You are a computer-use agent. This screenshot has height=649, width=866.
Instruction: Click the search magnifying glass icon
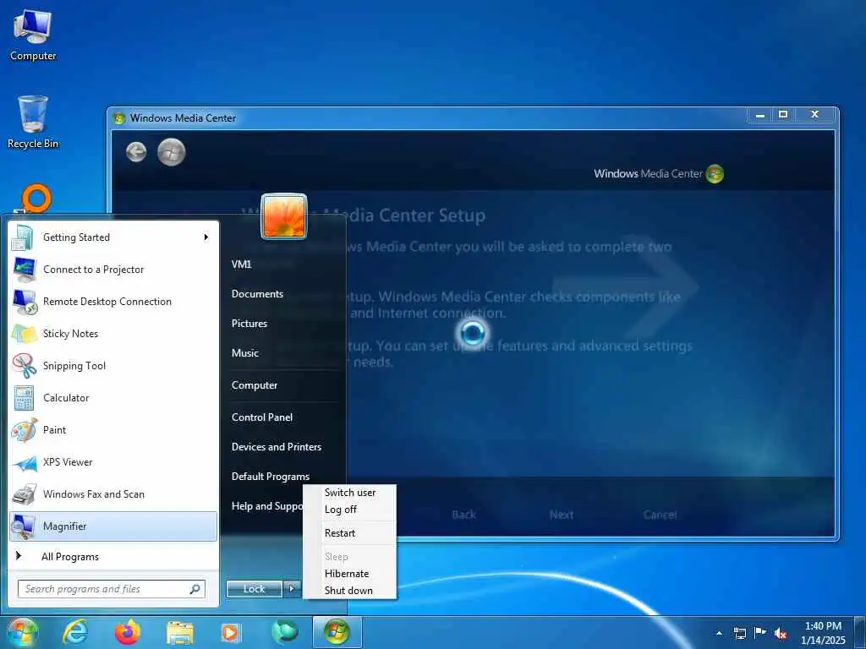(195, 589)
